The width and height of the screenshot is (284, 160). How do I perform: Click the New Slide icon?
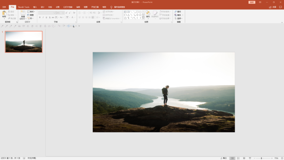[x=23, y=13]
